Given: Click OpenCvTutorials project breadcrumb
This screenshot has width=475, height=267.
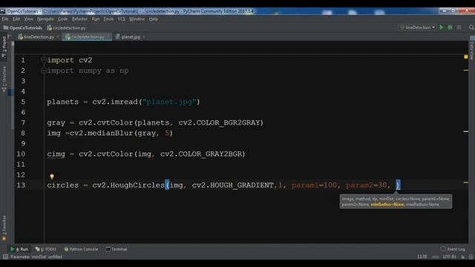Looking at the screenshot, I should (x=23, y=27).
